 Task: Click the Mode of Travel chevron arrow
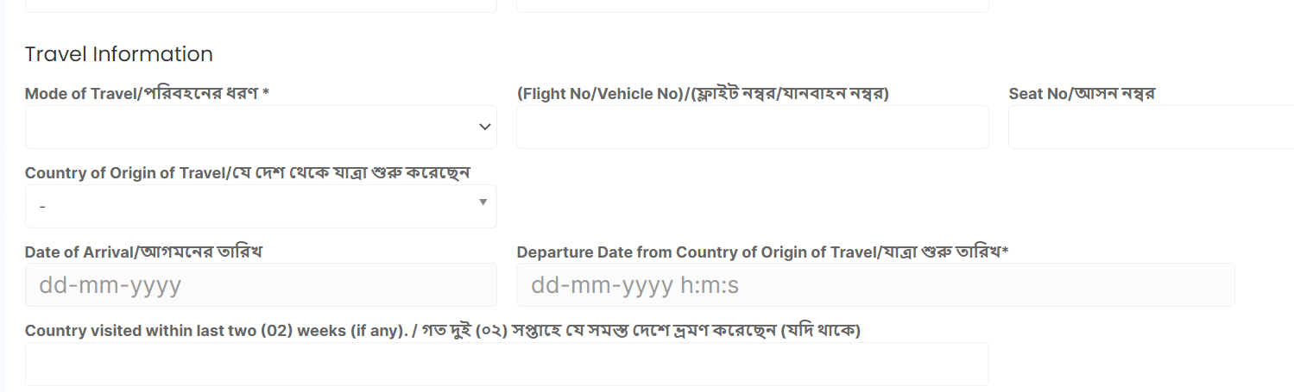coord(484,128)
